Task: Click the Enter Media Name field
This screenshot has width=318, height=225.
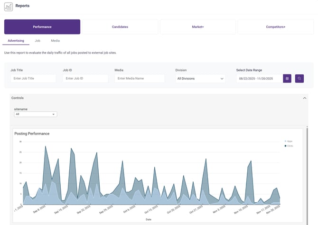Action: 137,79
